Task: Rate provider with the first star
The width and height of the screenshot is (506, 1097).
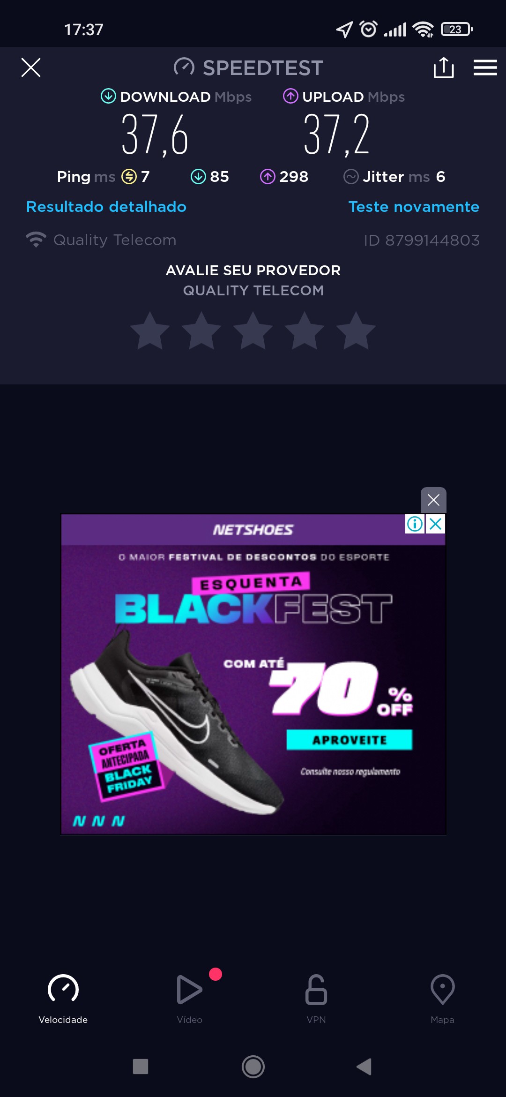Action: coord(150,331)
